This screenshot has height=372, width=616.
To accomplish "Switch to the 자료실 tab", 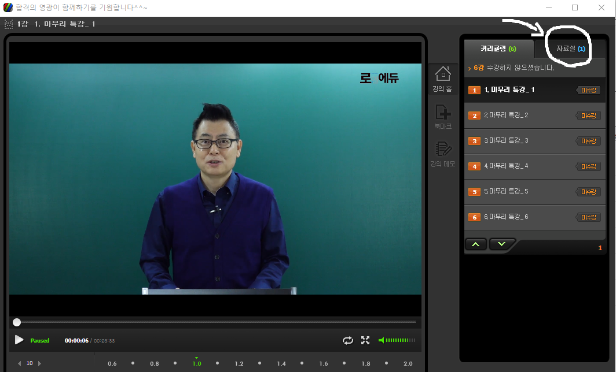I will 570,49.
